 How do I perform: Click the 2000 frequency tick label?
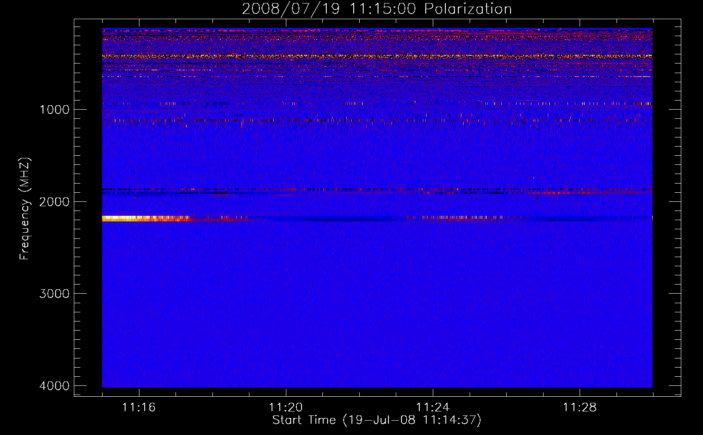tap(54, 201)
